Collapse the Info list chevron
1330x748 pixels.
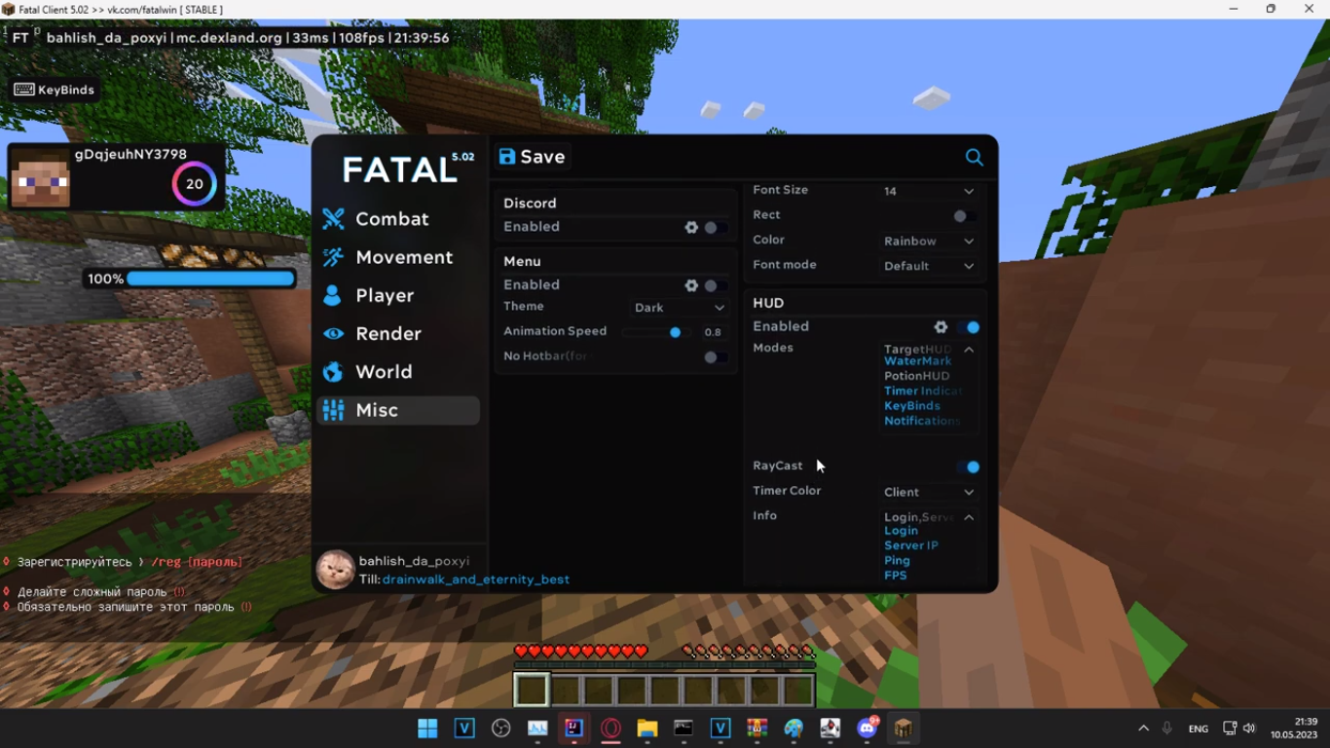tap(969, 518)
